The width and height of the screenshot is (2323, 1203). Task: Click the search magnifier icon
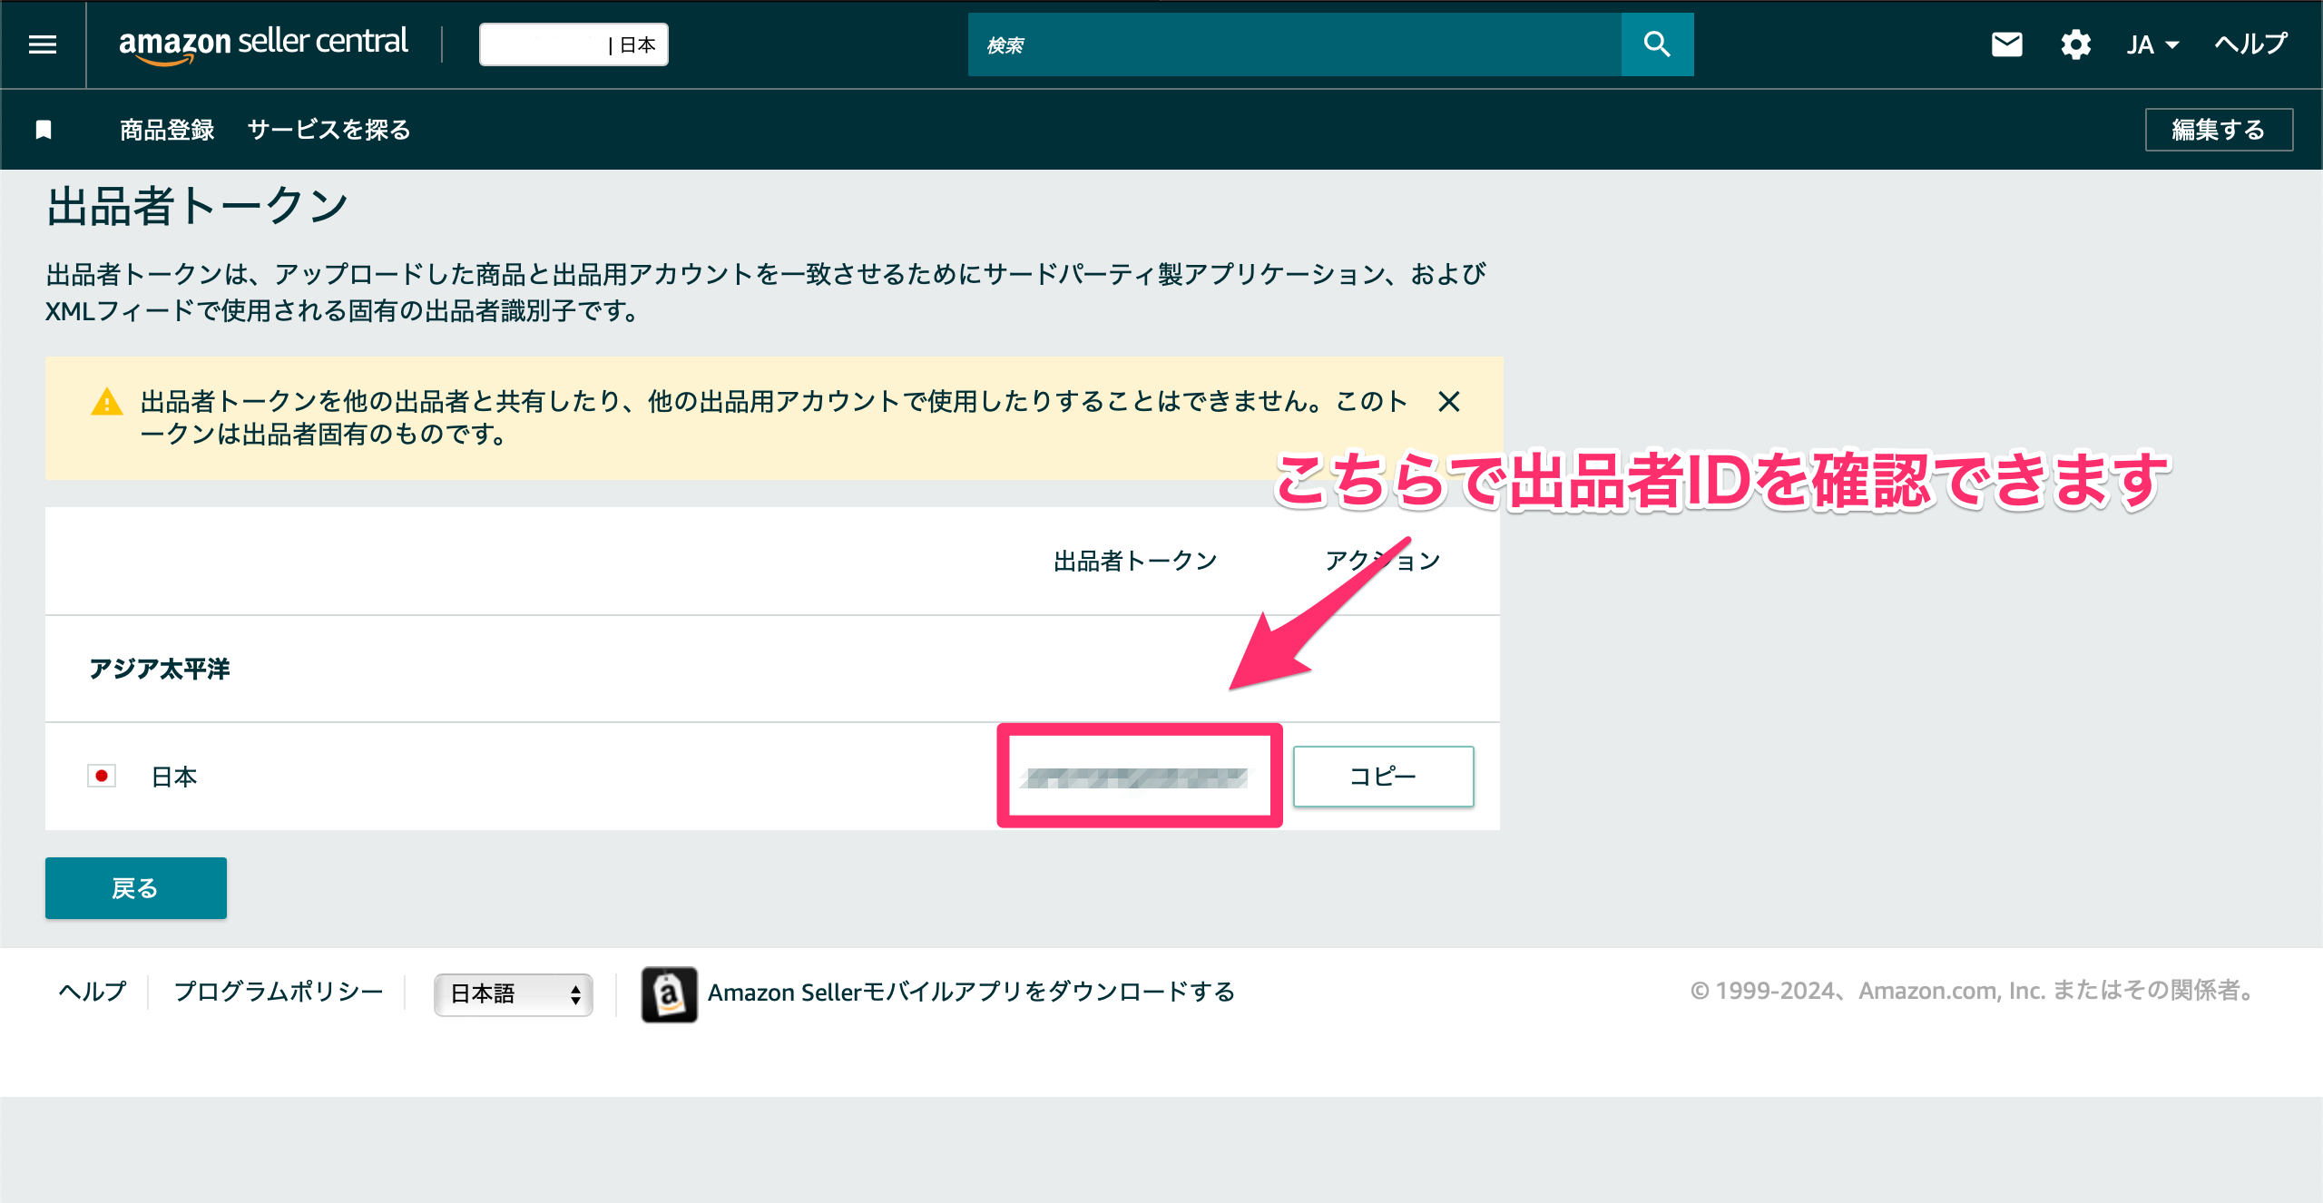pos(1657,44)
